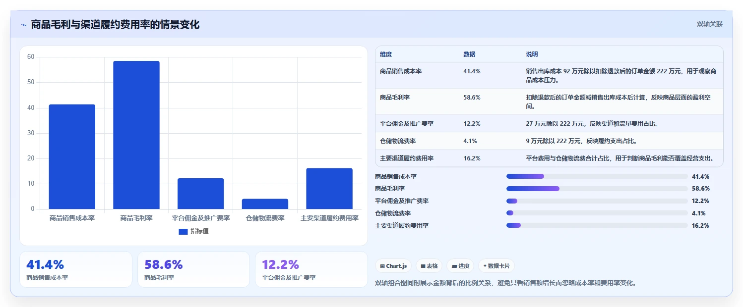Click the progress row label 主要渠道履约费用率
Viewport: 743px width, 307px height.
(402, 225)
